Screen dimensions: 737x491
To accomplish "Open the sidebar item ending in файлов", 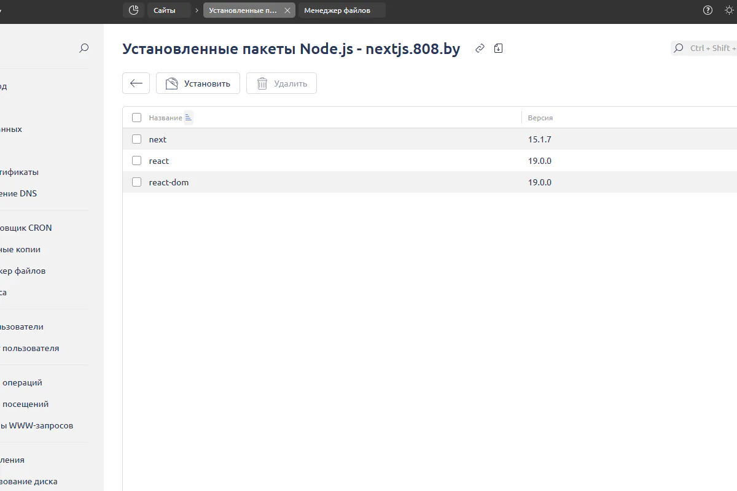I will pos(23,271).
